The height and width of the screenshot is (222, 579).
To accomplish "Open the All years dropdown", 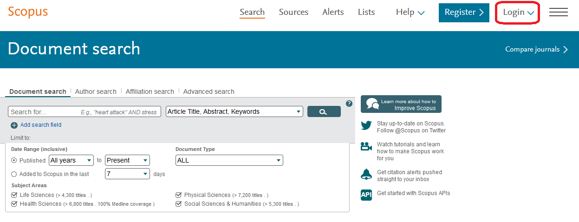I will click(x=72, y=160).
